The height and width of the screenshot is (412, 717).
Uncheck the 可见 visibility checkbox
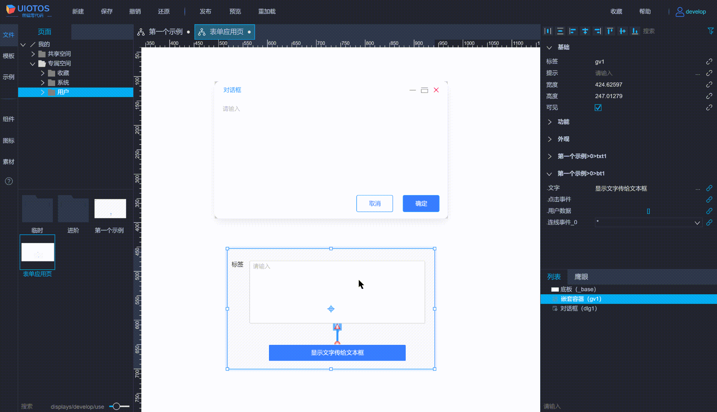click(x=598, y=108)
